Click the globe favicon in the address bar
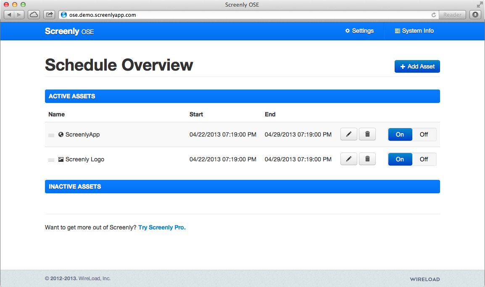Image resolution: width=485 pixels, height=287 pixels. tap(64, 15)
